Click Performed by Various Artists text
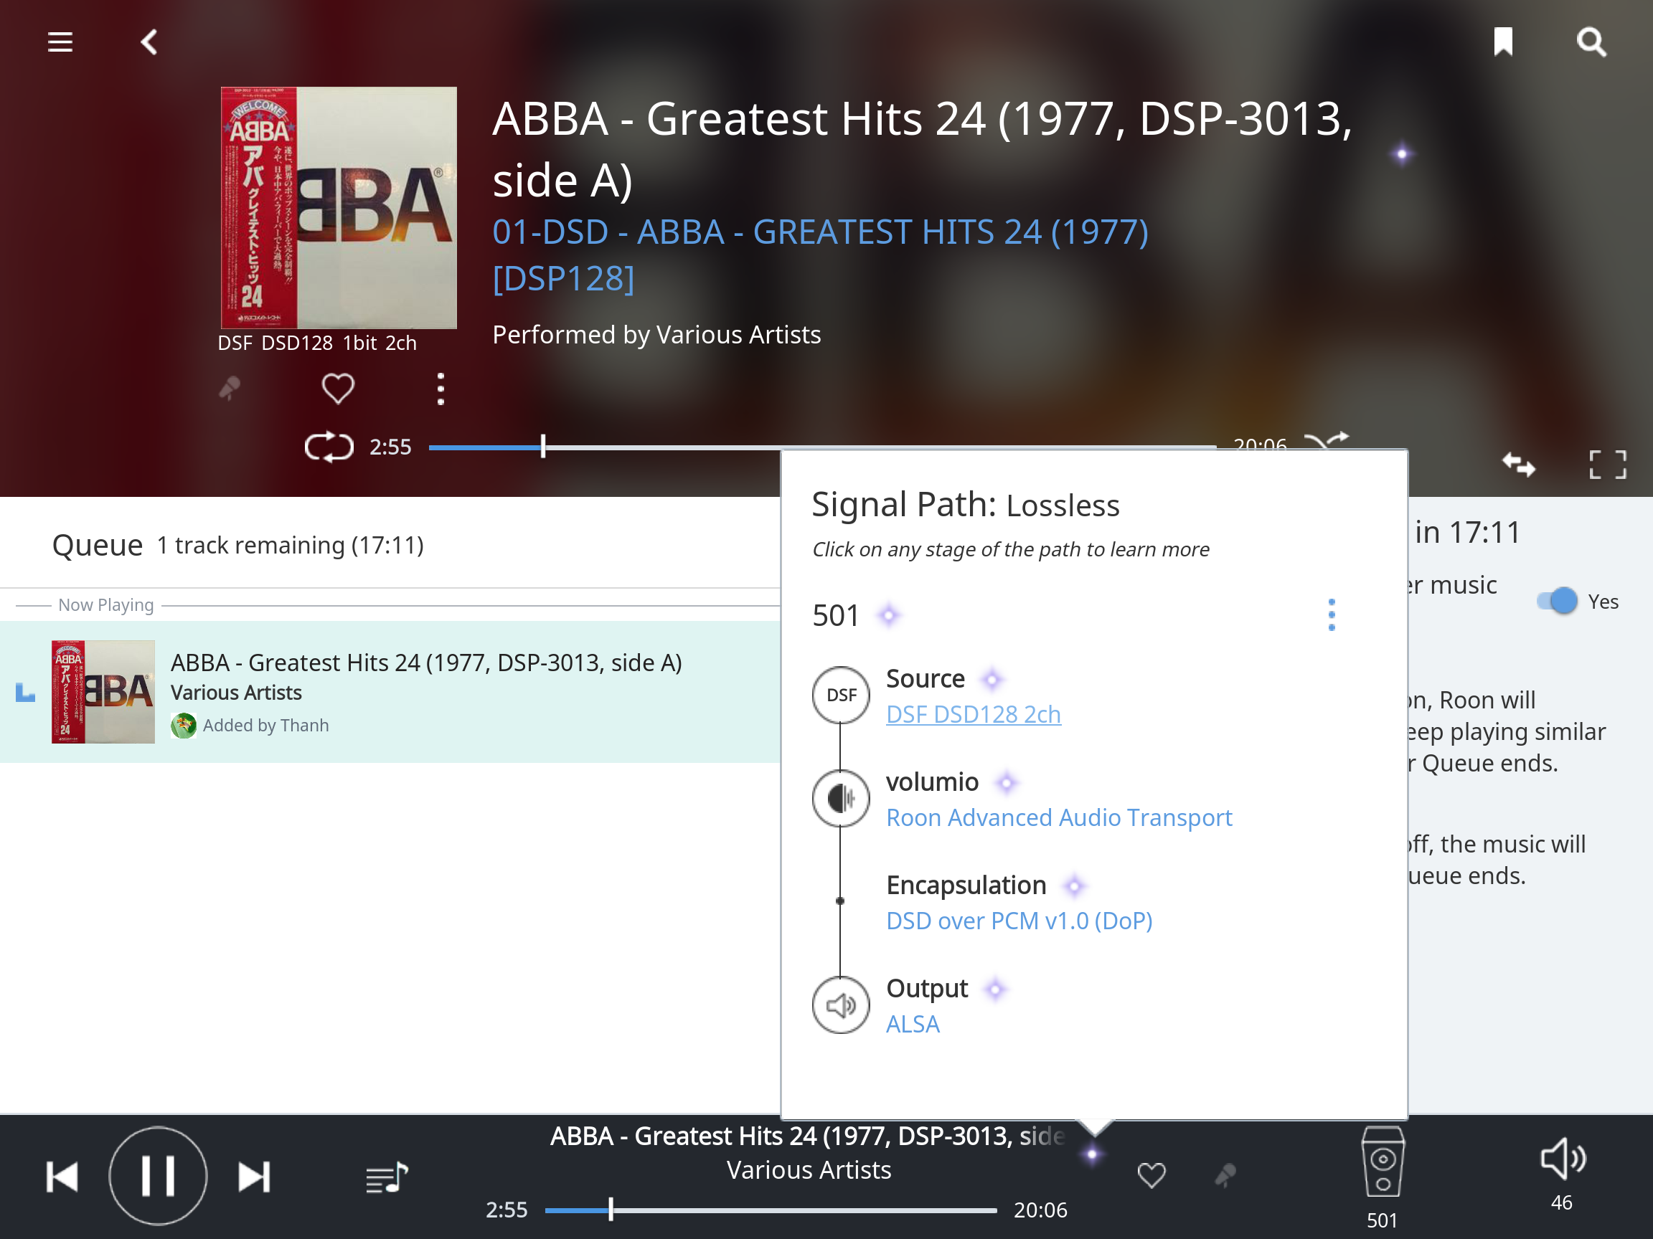This screenshot has width=1653, height=1239. pos(656,335)
